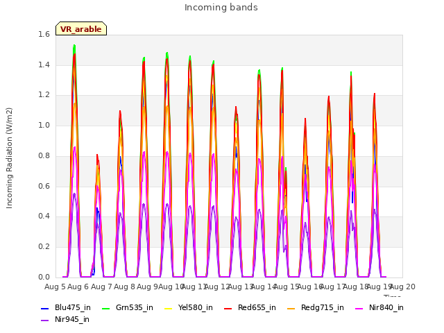Toggle the Red655_in legend entry
The image size is (444, 333).
250,308
